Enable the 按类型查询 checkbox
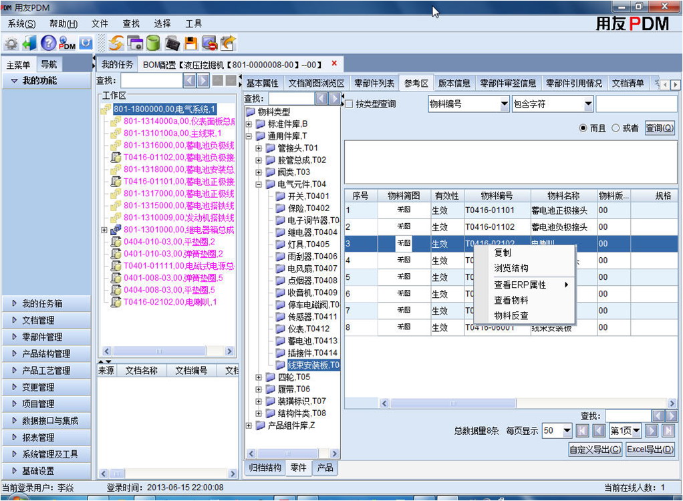 pos(349,104)
